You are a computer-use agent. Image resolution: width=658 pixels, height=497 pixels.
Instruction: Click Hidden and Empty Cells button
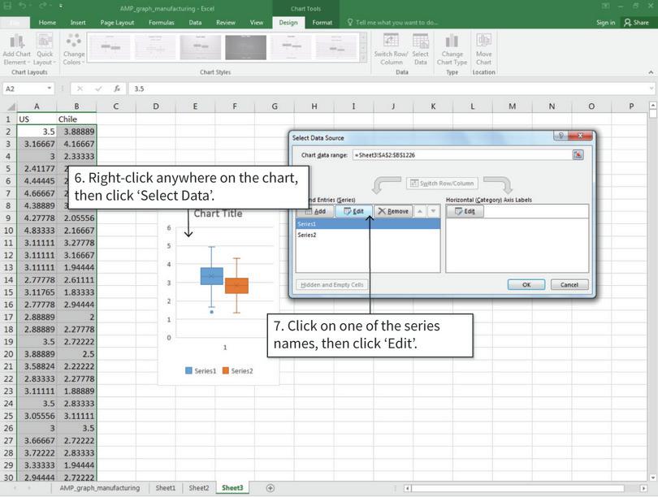(332, 285)
